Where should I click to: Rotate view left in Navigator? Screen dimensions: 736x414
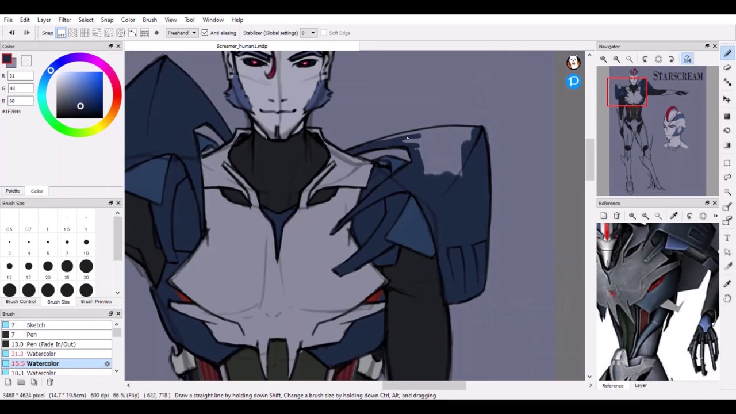pyautogui.click(x=645, y=59)
